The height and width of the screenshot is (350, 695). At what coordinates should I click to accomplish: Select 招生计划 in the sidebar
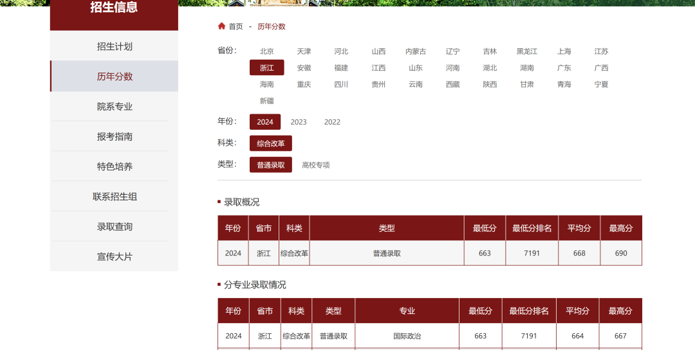point(115,46)
